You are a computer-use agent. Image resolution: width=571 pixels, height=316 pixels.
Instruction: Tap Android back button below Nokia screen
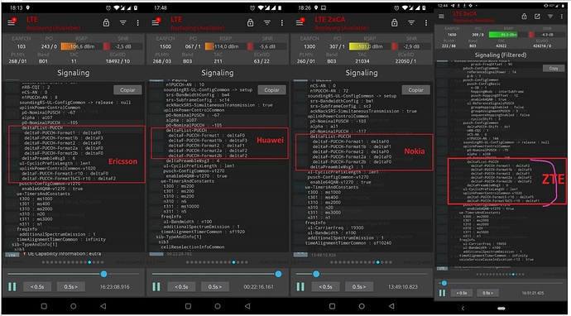pyautogui.click(x=391, y=307)
